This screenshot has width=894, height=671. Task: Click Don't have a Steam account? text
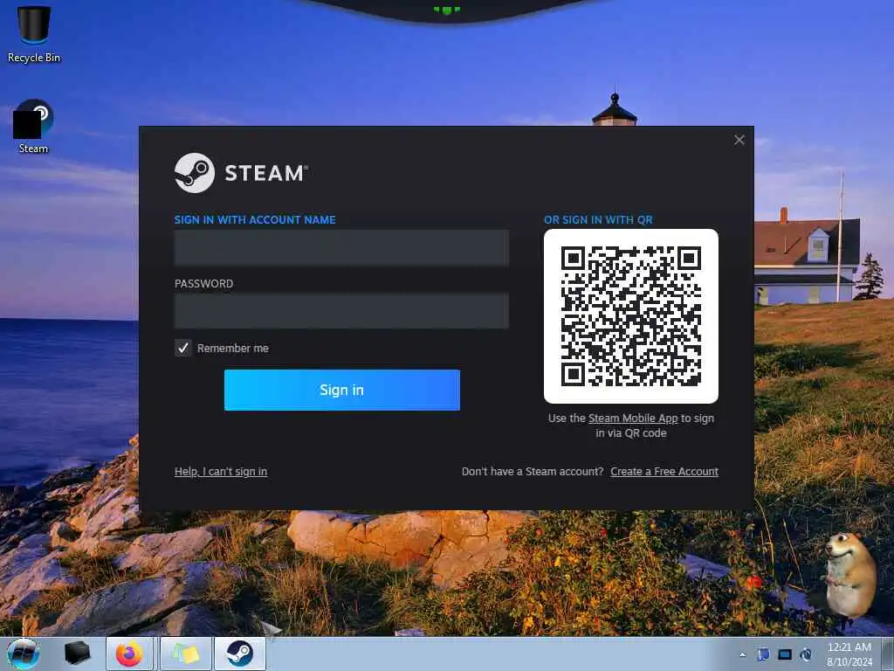pyautogui.click(x=533, y=471)
